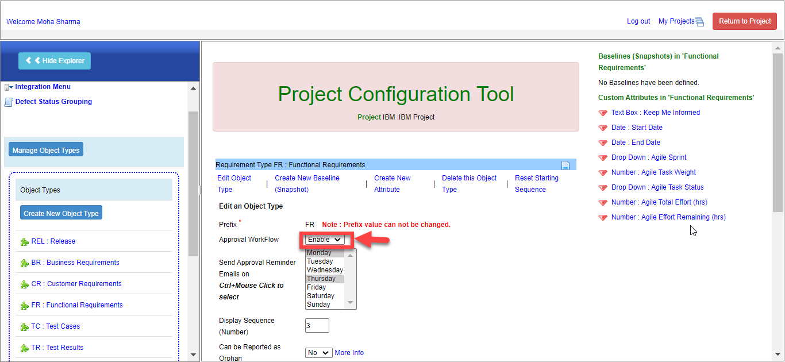Open Date : Start Date attribute
This screenshot has height=362, width=785.
point(637,128)
